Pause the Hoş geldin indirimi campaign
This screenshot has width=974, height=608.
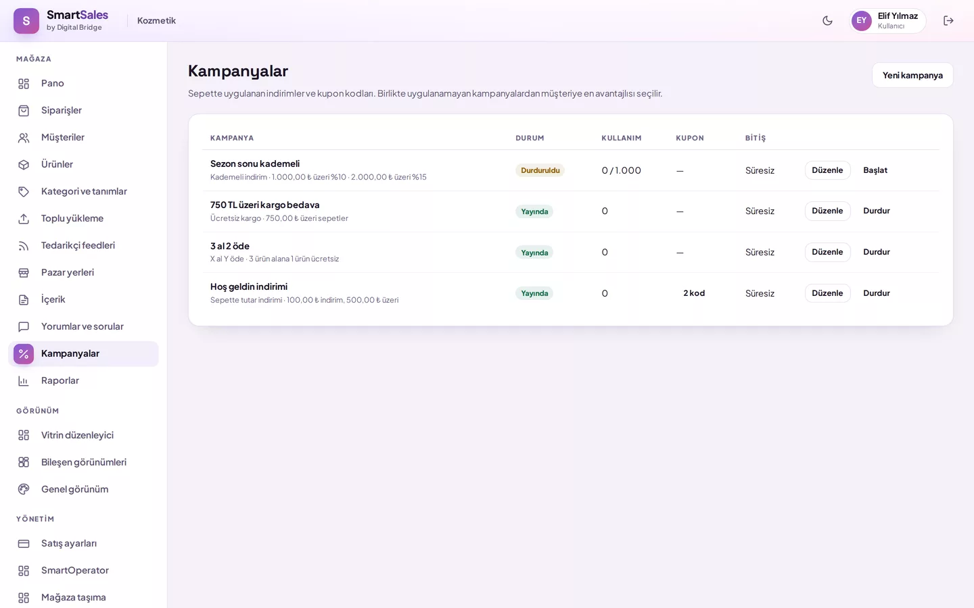[877, 293]
